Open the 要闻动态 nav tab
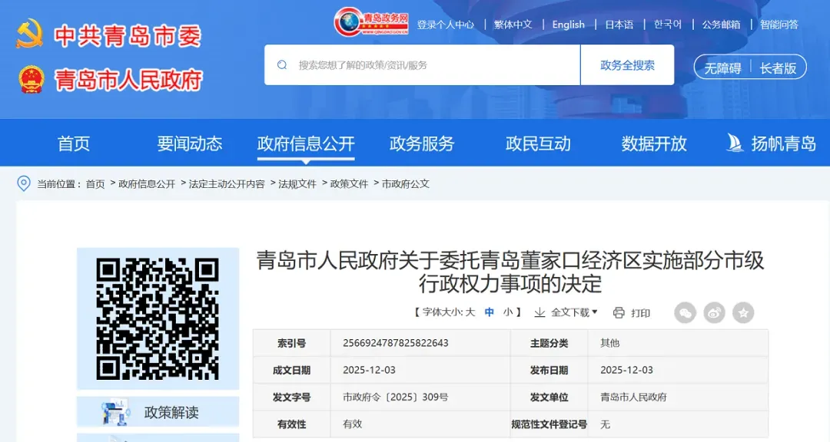This screenshot has height=442, width=830. point(190,143)
